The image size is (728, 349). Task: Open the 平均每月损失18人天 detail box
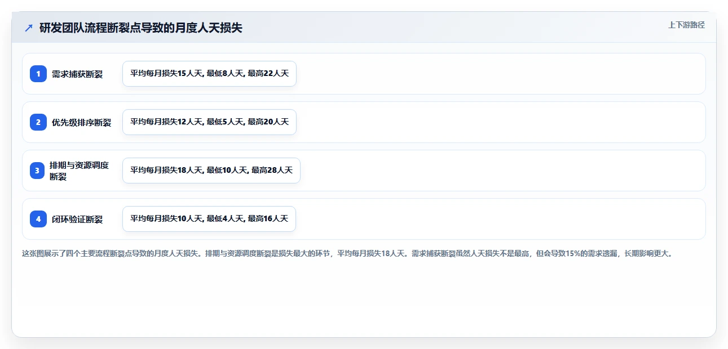(211, 171)
